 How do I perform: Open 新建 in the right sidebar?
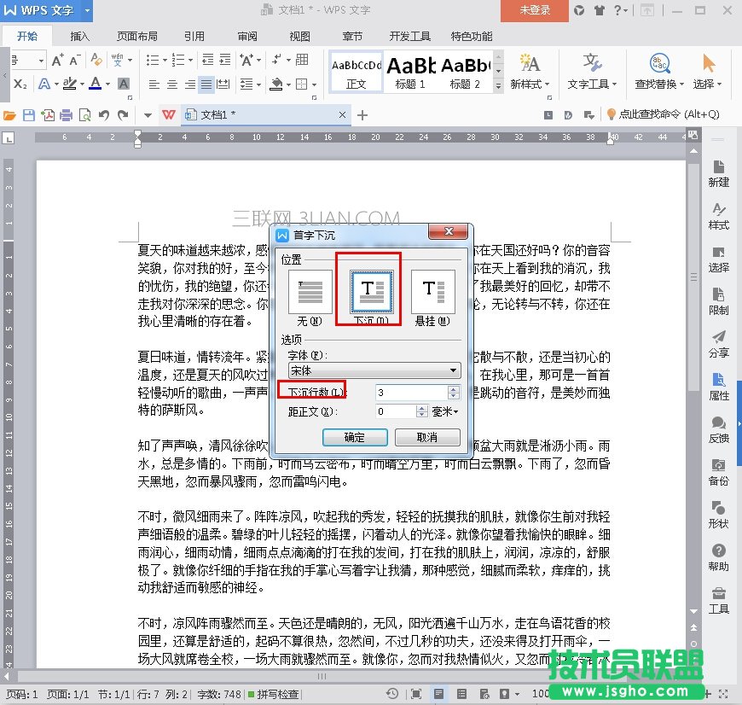click(x=718, y=172)
